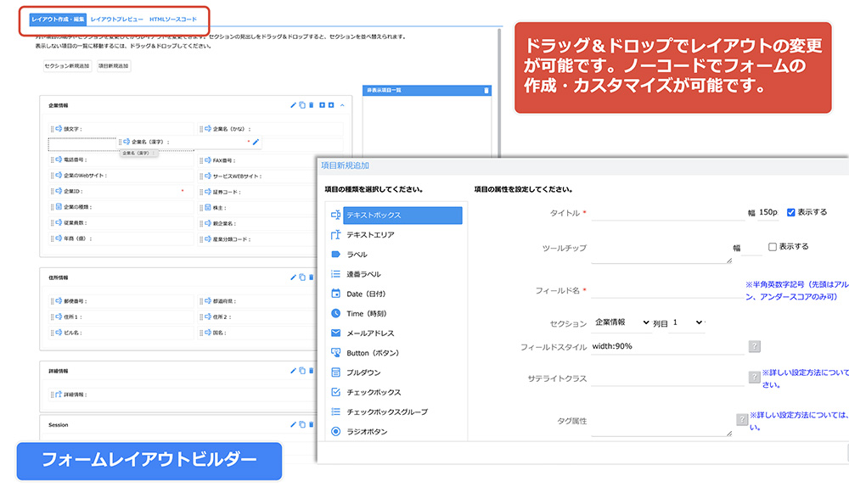Open the HTMLソースコード tab
Screen dimensions: 849x493
[x=174, y=19]
